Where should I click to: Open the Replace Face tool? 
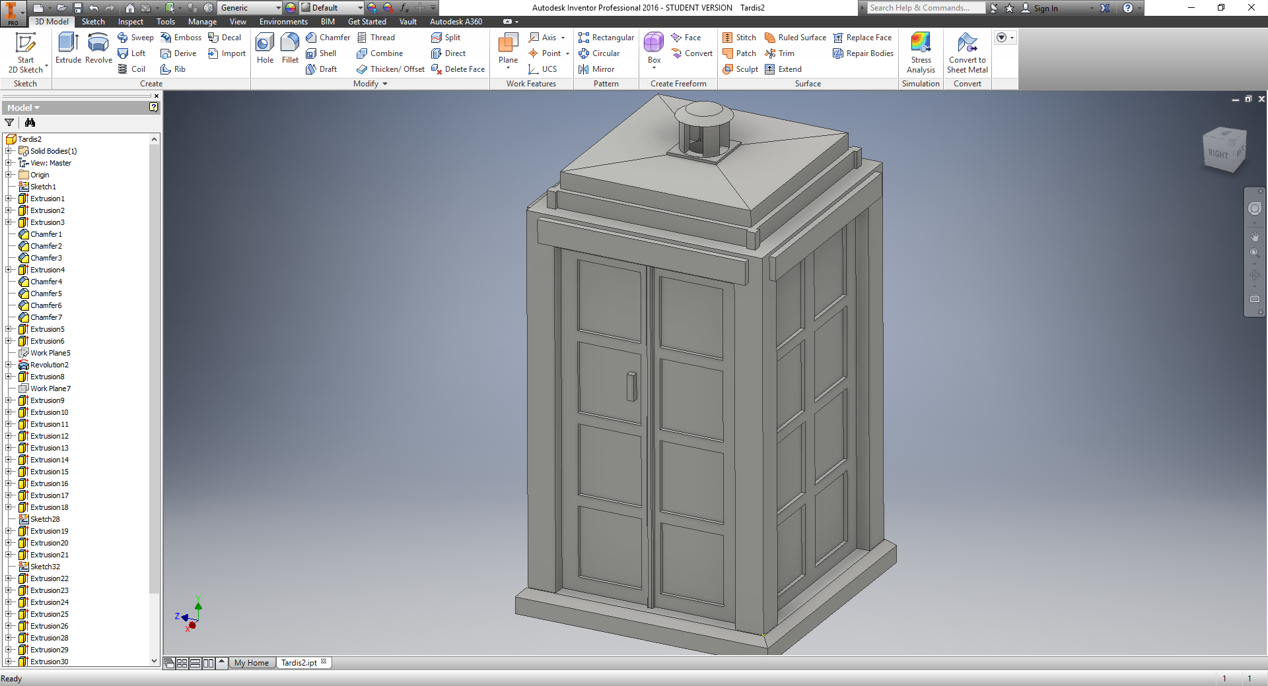[863, 38]
